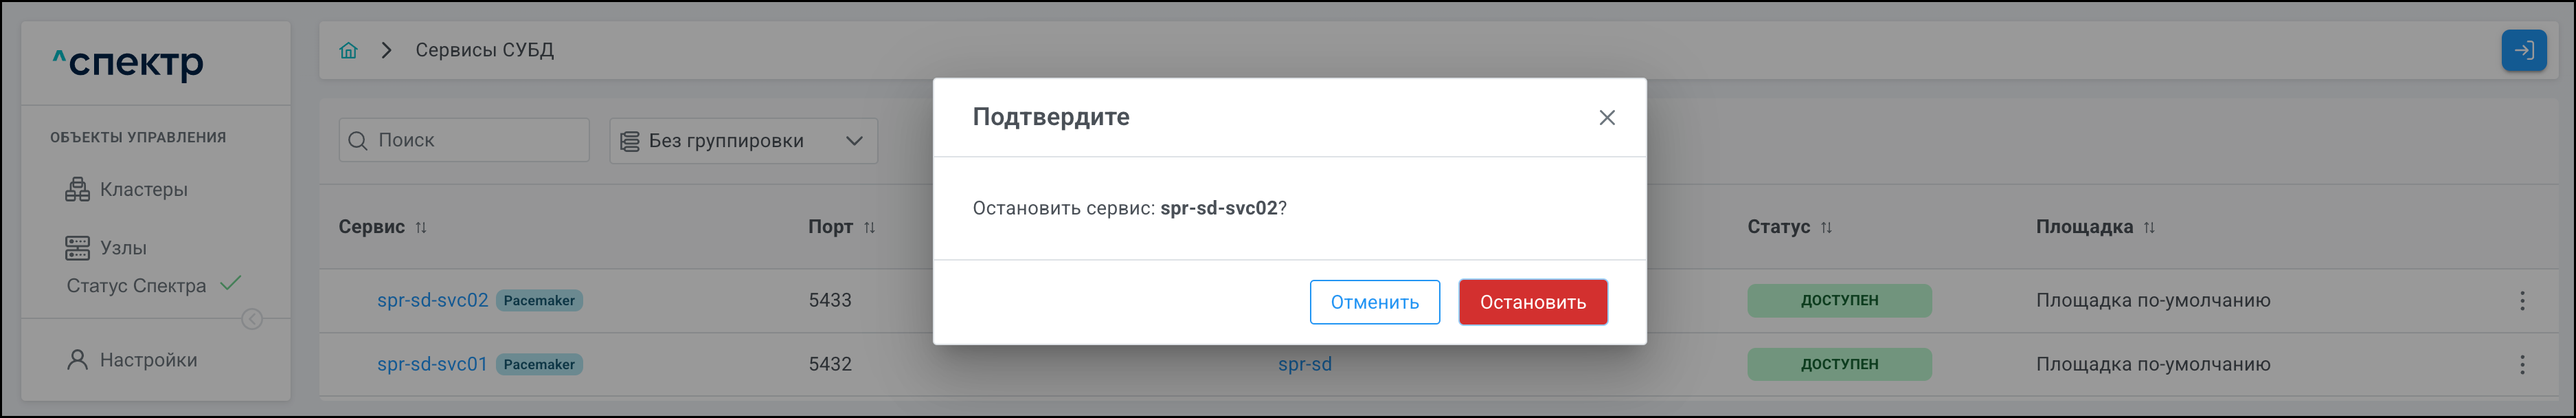Sort table by Площадка column
The width and height of the screenshot is (2576, 418).
2149,228
